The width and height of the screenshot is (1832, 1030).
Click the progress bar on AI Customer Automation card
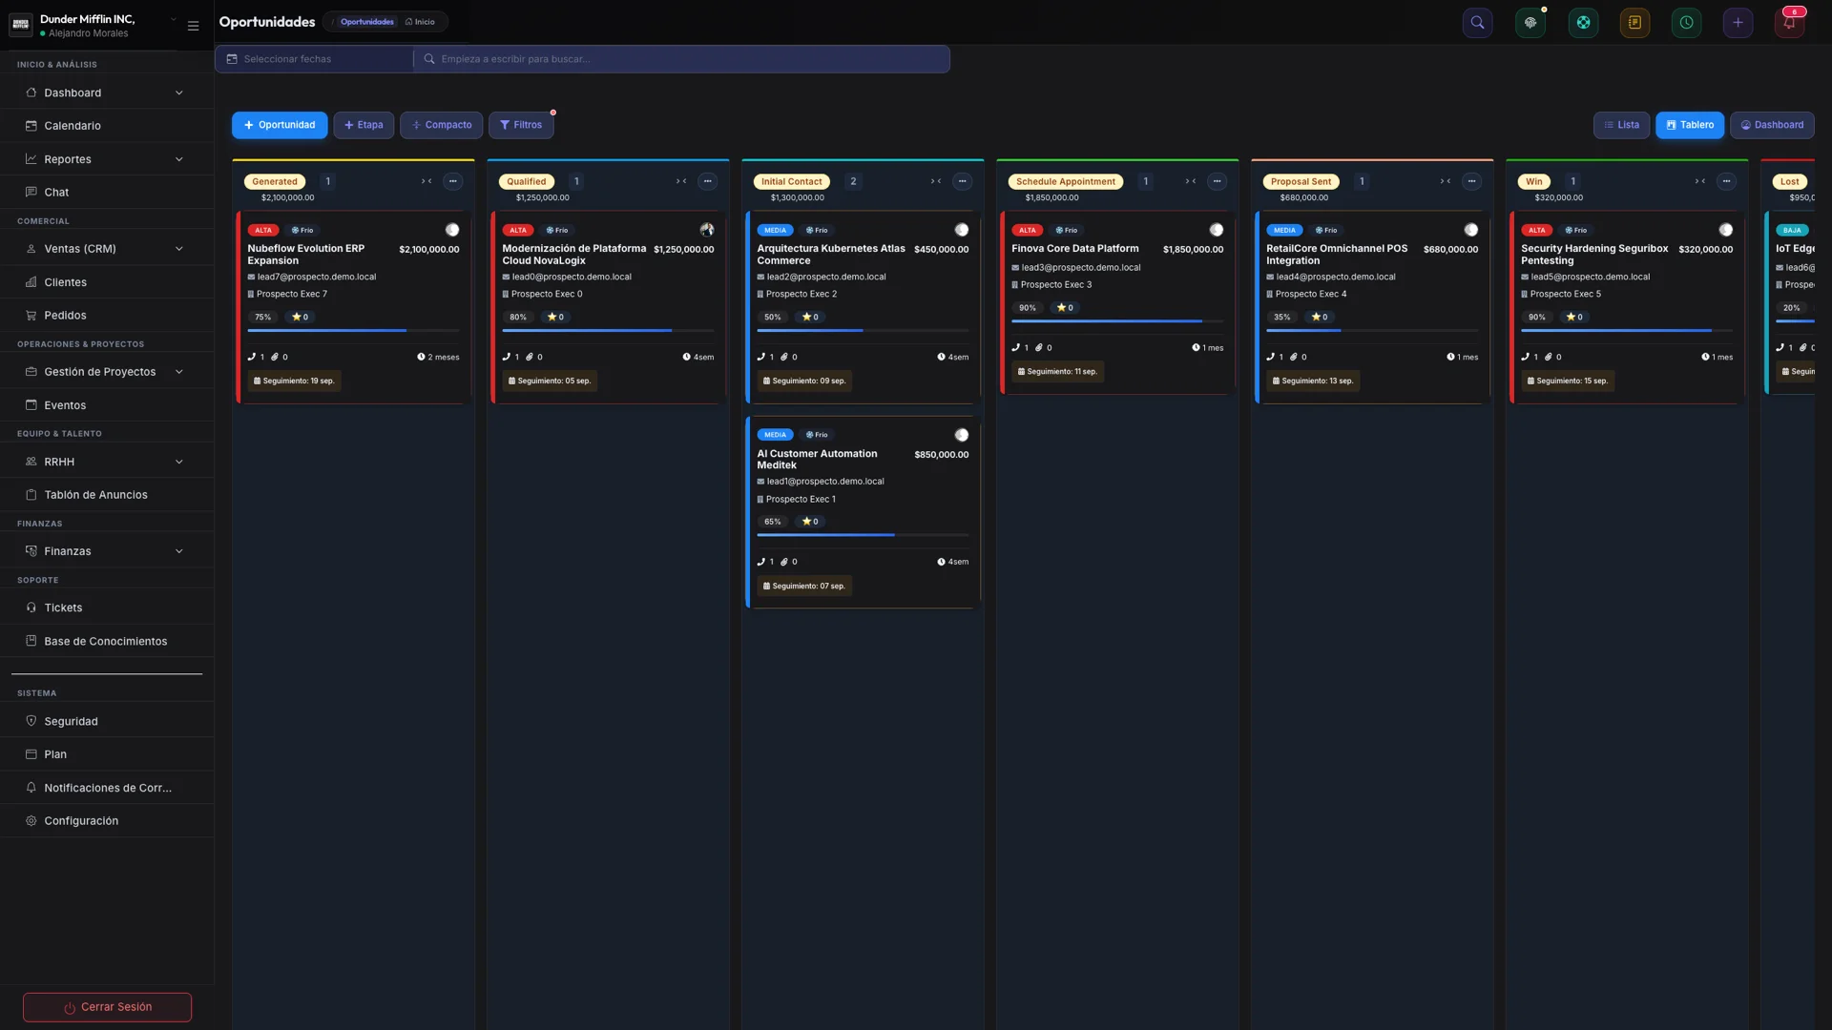(x=863, y=535)
